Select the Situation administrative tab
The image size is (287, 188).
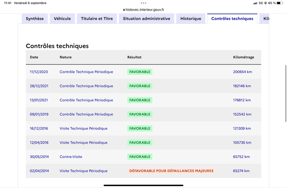click(x=147, y=19)
